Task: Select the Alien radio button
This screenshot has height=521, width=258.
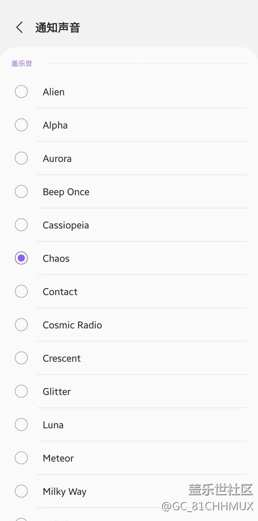Action: (x=21, y=92)
